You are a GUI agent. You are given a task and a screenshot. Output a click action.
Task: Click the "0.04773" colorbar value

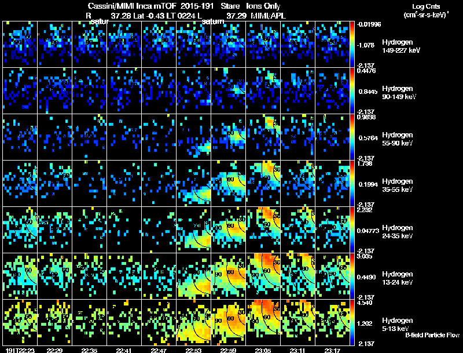pyautogui.click(x=368, y=231)
